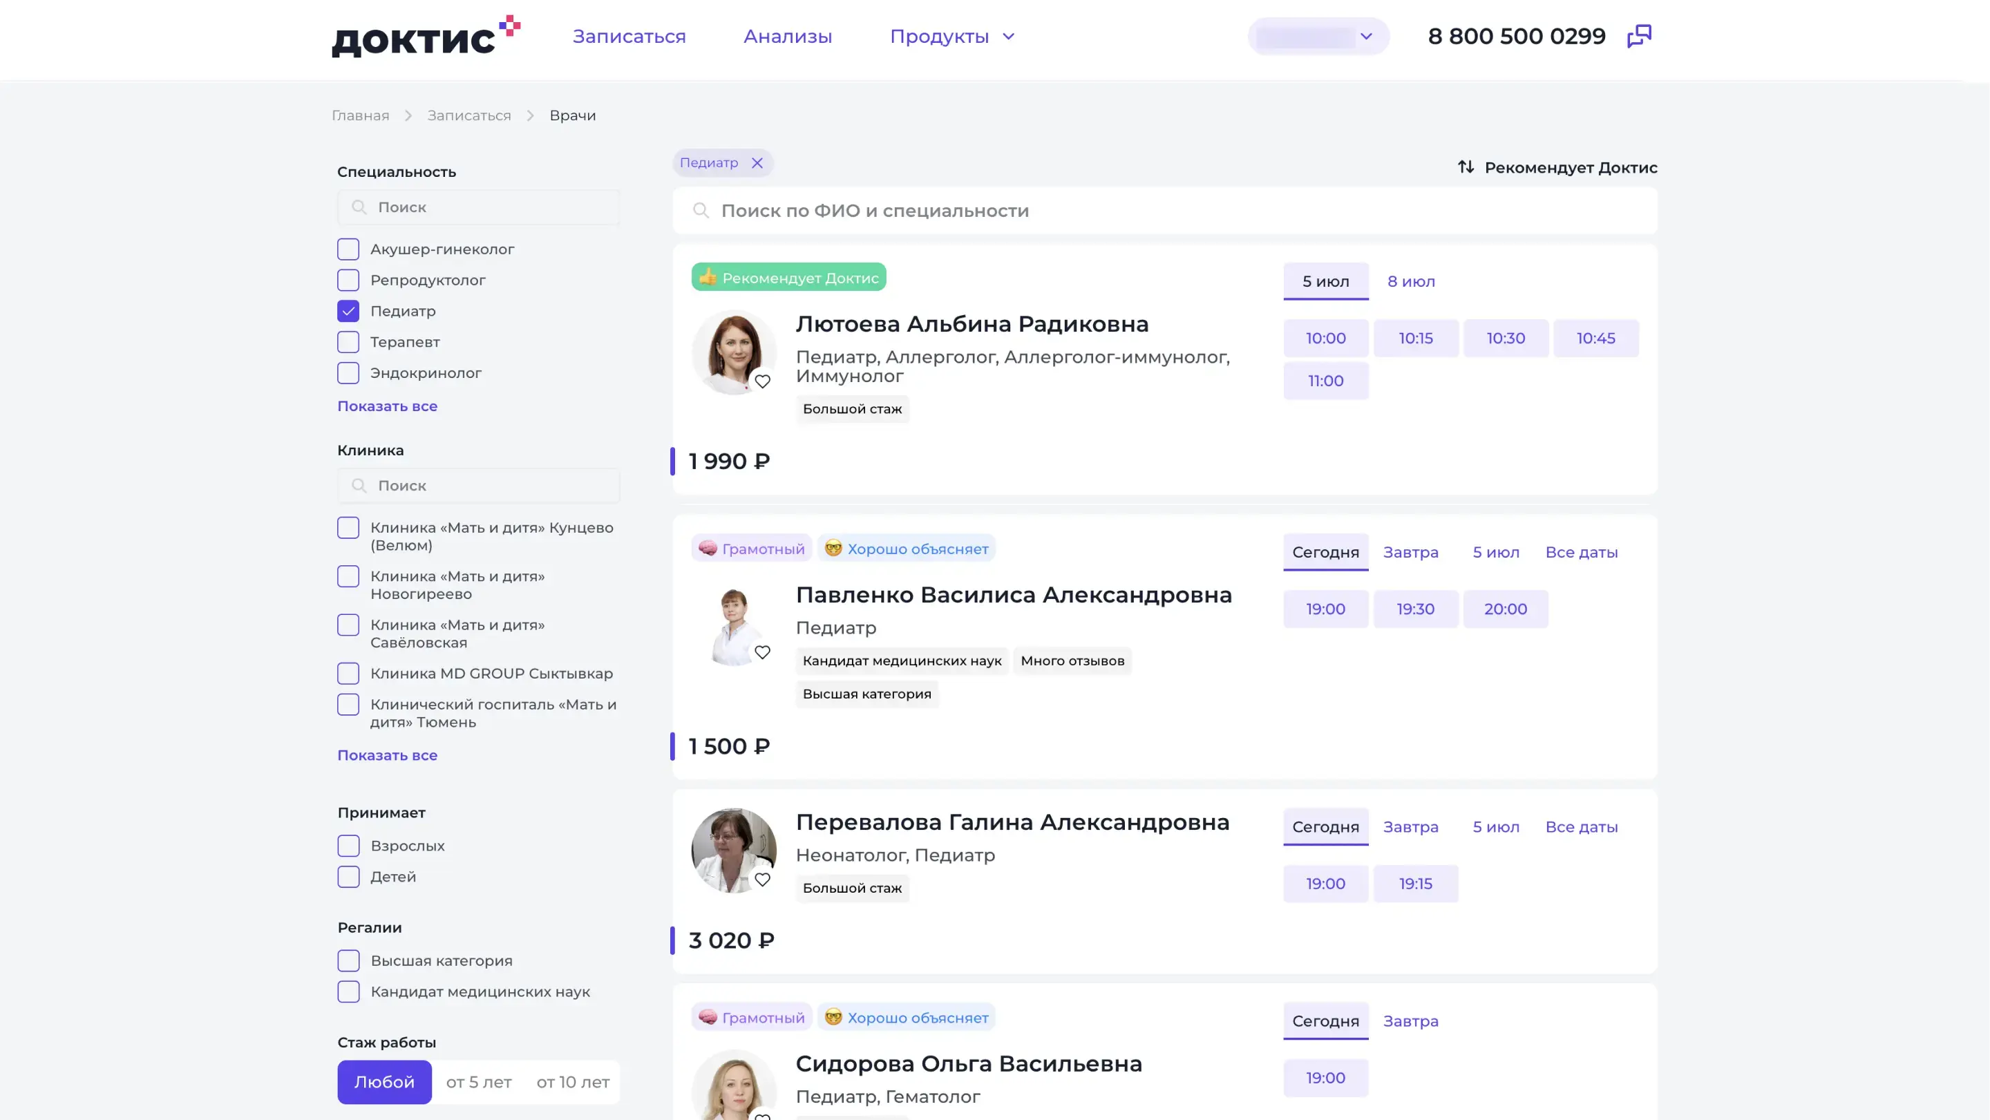Image resolution: width=1990 pixels, height=1120 pixels.
Task: Remove the Педиатр filter chip
Action: pyautogui.click(x=757, y=163)
